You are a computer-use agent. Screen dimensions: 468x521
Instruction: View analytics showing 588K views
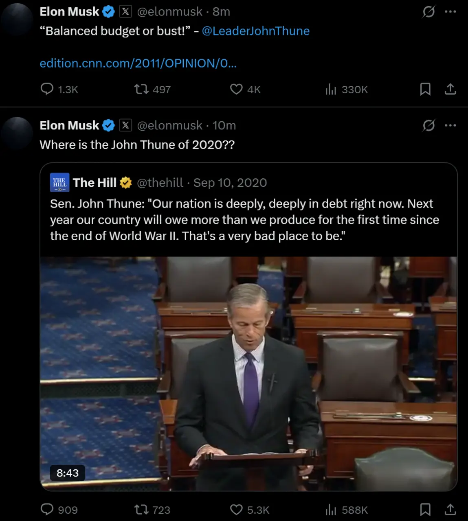coord(347,510)
